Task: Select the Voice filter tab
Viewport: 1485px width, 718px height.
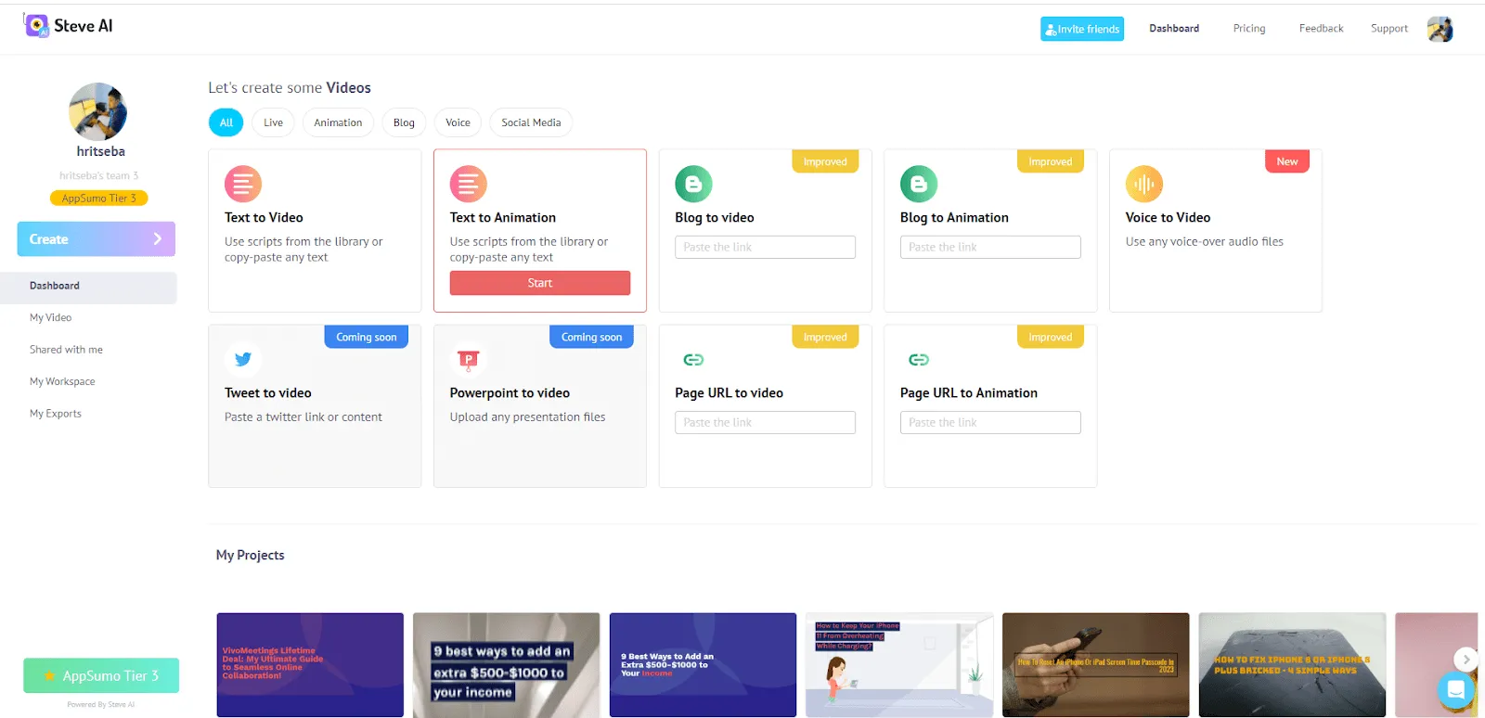Action: click(x=458, y=122)
